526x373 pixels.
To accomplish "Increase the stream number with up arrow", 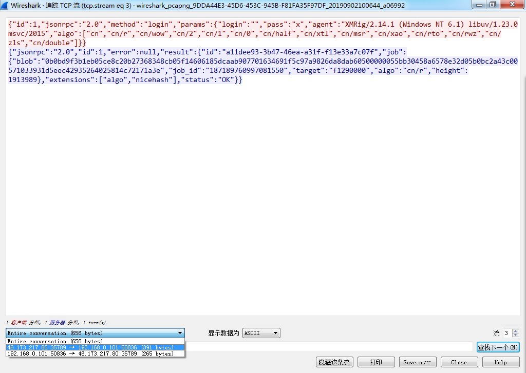I will pyautogui.click(x=516, y=331).
